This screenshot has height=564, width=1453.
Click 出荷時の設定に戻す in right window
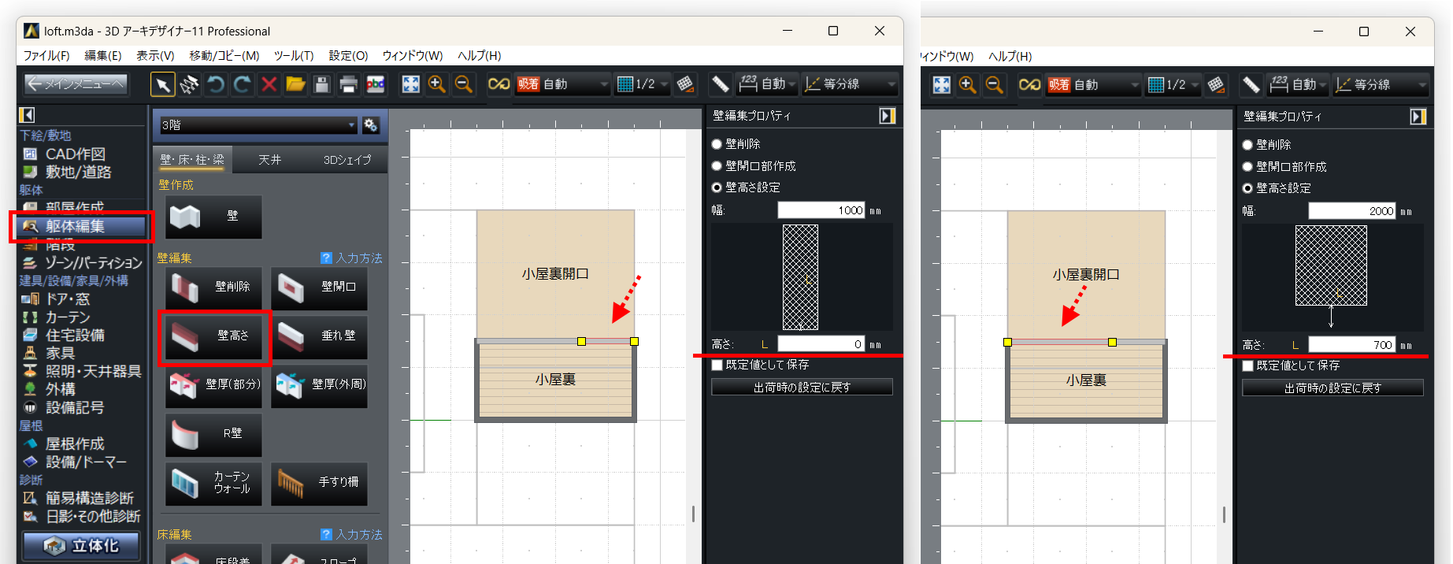(x=1333, y=388)
